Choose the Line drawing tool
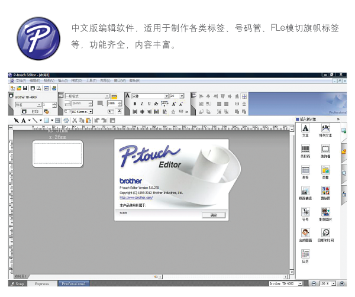The width and height of the screenshot is (355, 297). point(35,121)
